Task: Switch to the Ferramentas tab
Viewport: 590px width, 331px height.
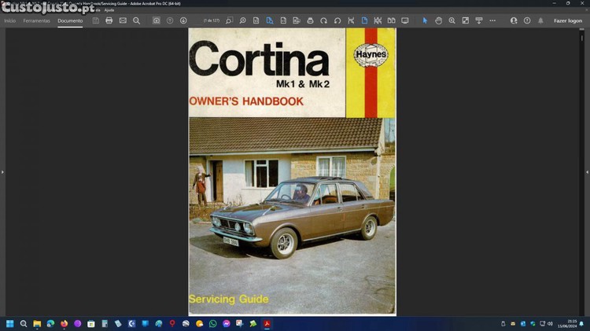Action: pos(36,20)
